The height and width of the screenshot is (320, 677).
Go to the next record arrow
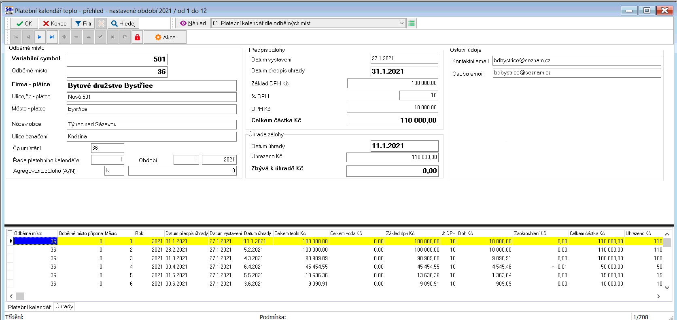[x=40, y=37]
